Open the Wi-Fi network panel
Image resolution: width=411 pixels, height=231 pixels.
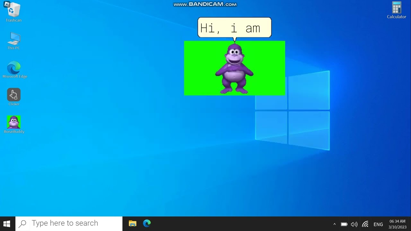click(365, 224)
